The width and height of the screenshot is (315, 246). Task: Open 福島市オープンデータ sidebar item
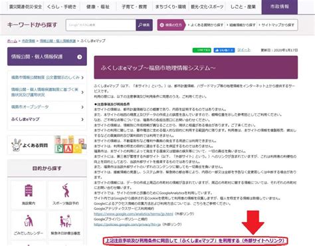click(30, 107)
